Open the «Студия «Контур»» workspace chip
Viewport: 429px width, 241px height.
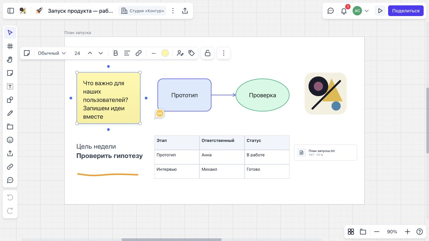142,11
